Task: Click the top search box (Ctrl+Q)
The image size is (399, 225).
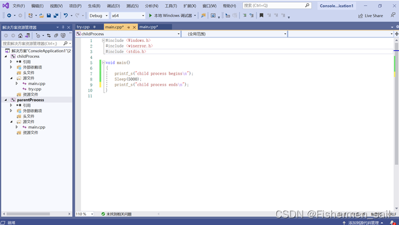Action: (x=277, y=5)
